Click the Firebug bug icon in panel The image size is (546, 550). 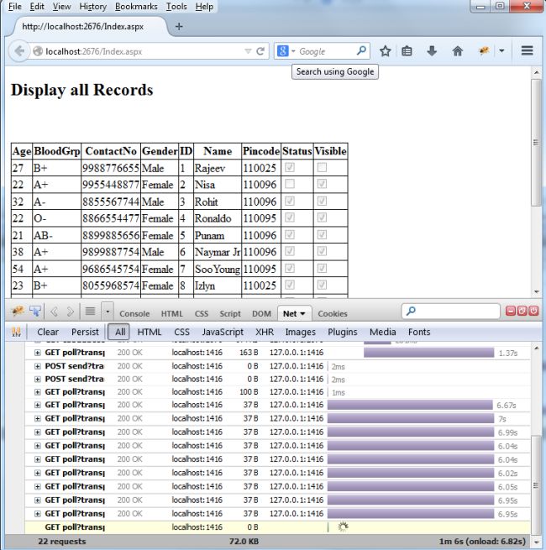pyautogui.click(x=18, y=311)
